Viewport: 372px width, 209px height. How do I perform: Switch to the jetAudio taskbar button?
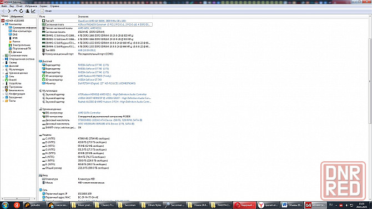click(34, 205)
